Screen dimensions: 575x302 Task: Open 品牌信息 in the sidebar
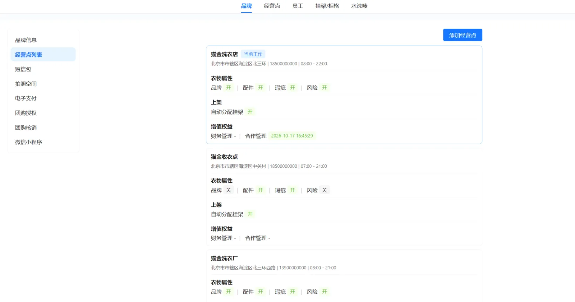click(43, 40)
